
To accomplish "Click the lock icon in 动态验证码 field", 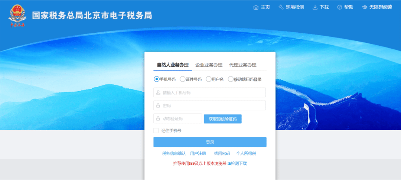I will point(158,119).
